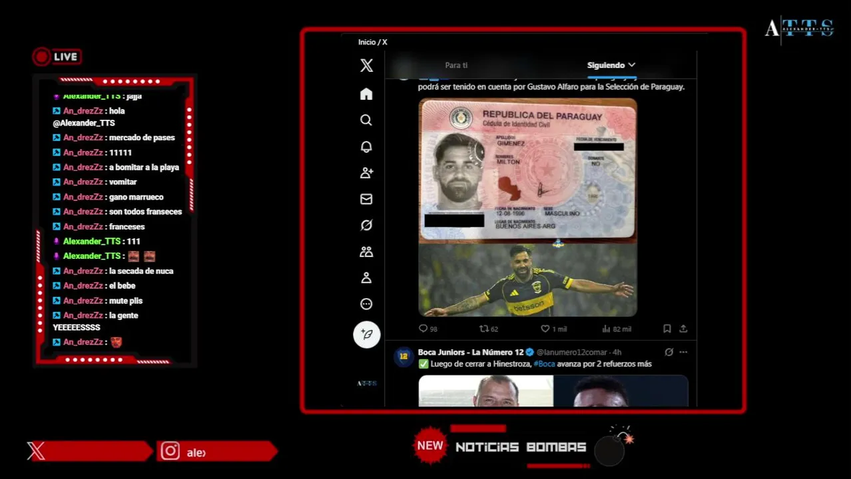The width and height of the screenshot is (851, 479).
Task: Click the X logo in bottom overlay
Action: [x=37, y=451]
